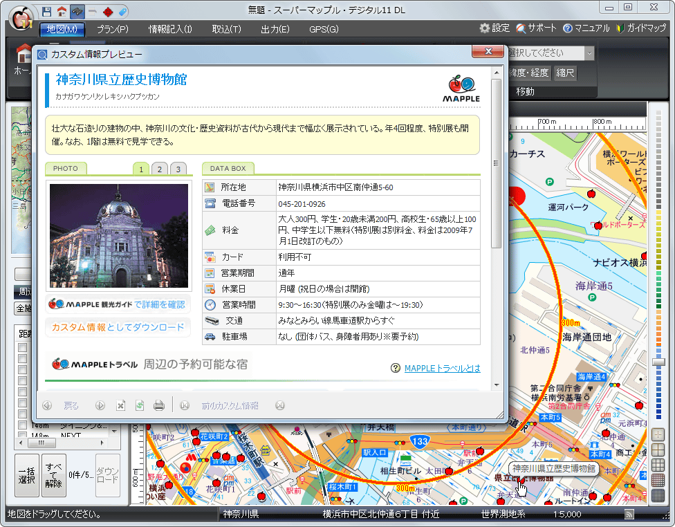675x527 pixels.
Task: Select photo tab 1
Action: (x=141, y=169)
